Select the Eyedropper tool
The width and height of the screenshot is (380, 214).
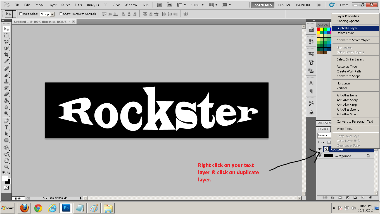pos(6,61)
